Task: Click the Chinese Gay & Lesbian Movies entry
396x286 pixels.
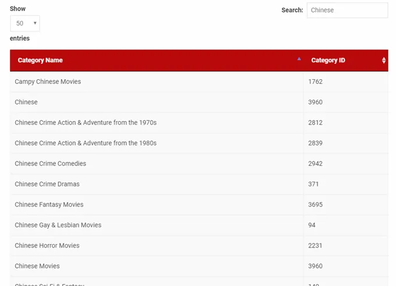Action: coord(58,225)
